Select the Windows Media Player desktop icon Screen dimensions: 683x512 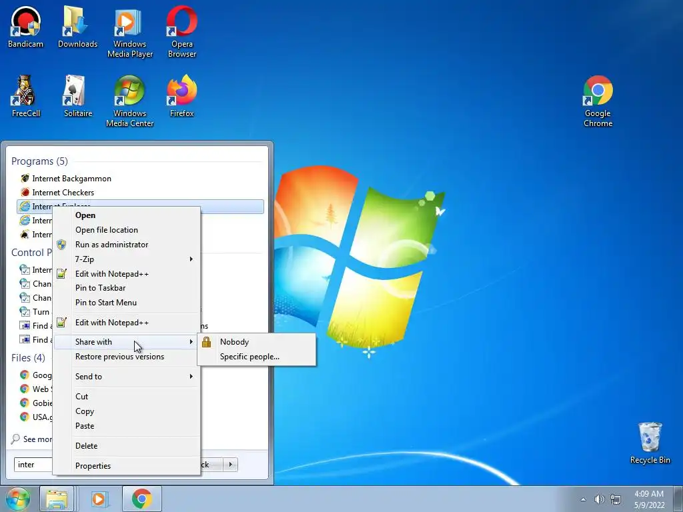[x=130, y=32]
